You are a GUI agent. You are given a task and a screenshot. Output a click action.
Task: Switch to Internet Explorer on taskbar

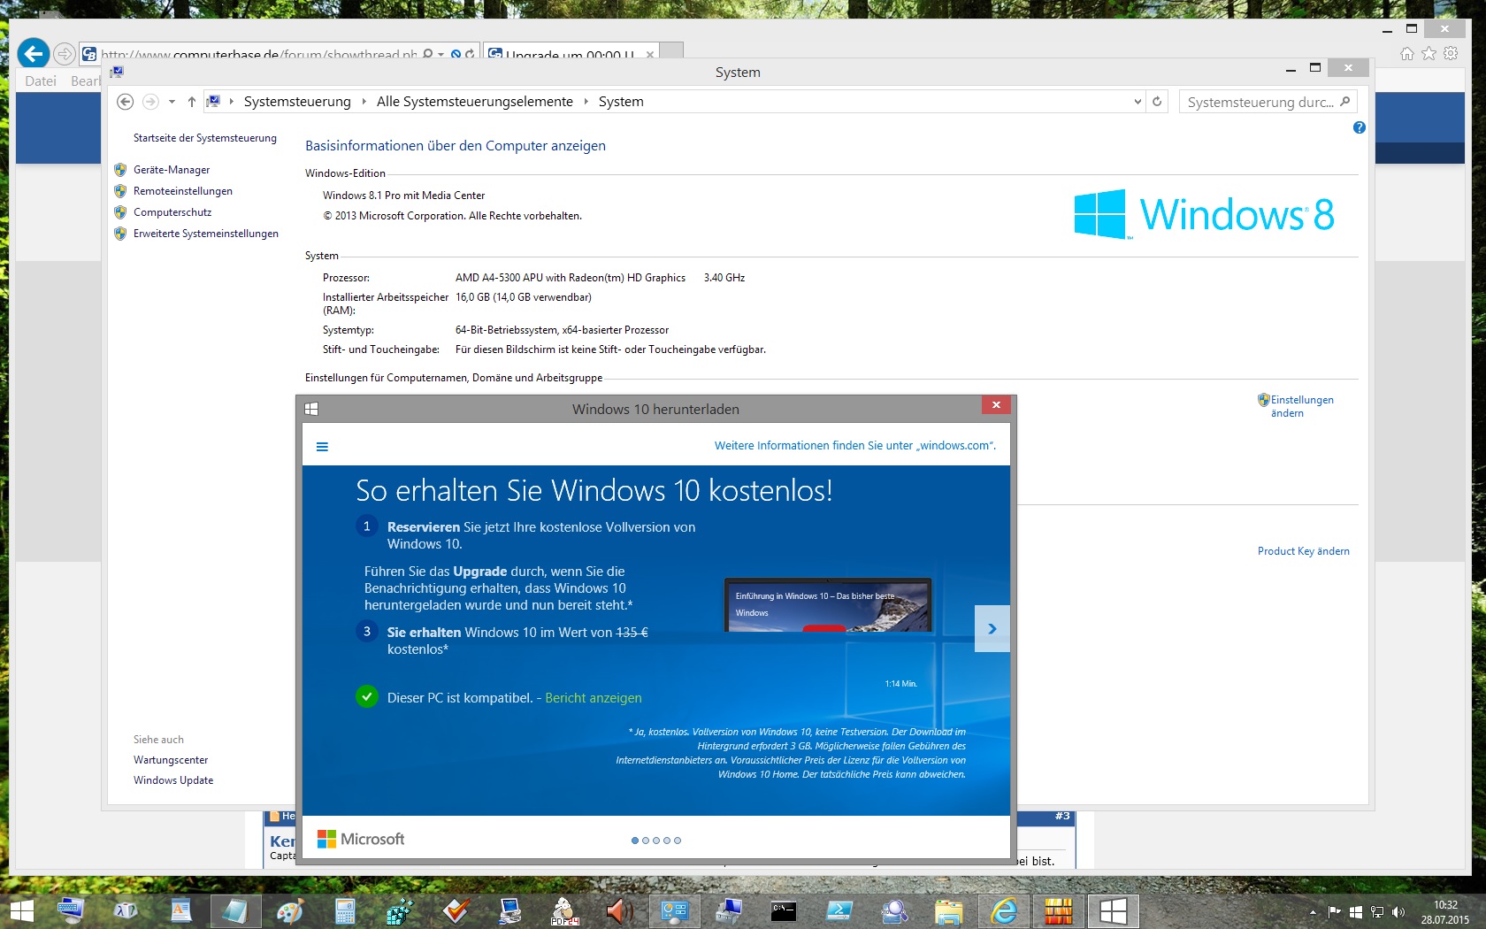click(1003, 911)
